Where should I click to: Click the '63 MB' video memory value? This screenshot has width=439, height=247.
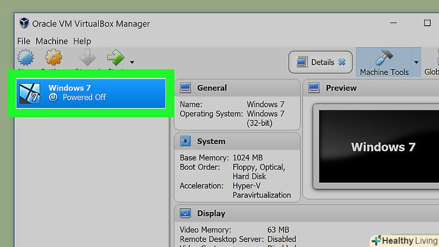[x=279, y=230]
